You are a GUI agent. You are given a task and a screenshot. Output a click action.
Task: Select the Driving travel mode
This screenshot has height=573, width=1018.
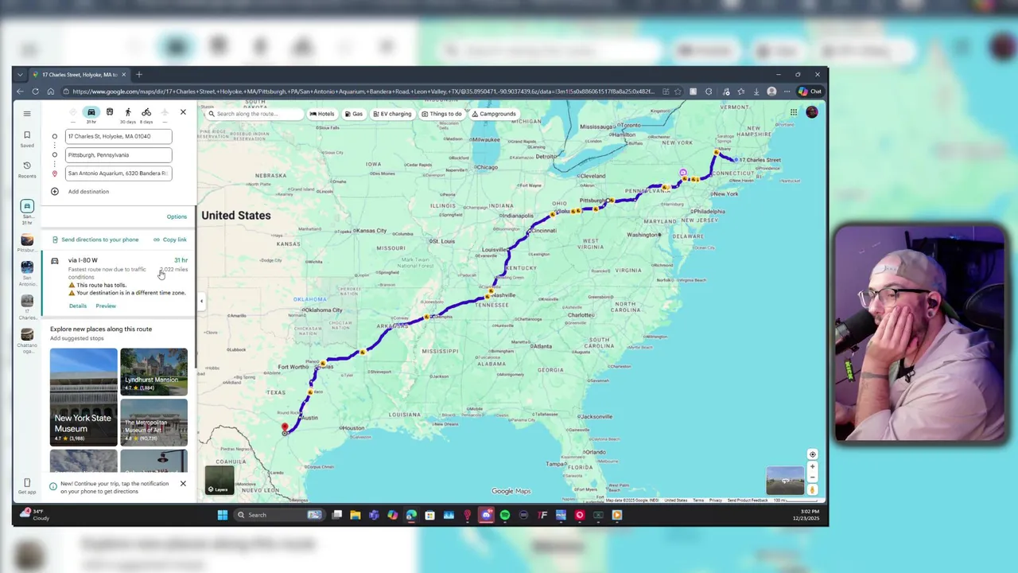point(91,112)
